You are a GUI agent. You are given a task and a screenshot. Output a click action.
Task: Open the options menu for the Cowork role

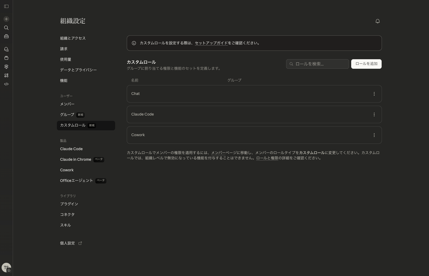[x=374, y=135]
